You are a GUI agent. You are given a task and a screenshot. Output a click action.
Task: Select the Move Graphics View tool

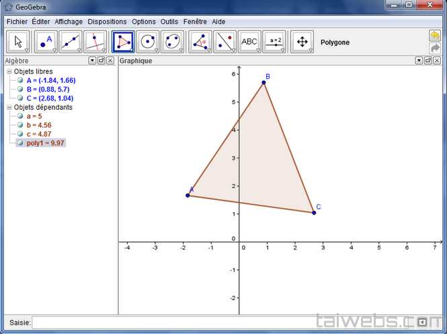(x=302, y=42)
